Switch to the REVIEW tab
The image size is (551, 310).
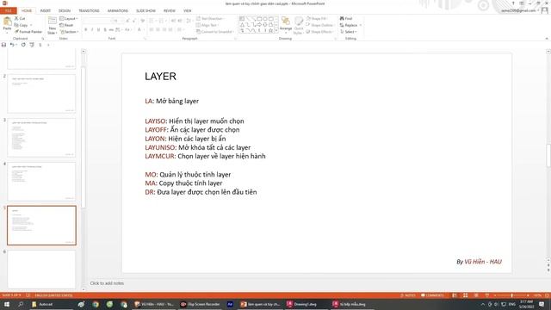pyautogui.click(x=170, y=11)
